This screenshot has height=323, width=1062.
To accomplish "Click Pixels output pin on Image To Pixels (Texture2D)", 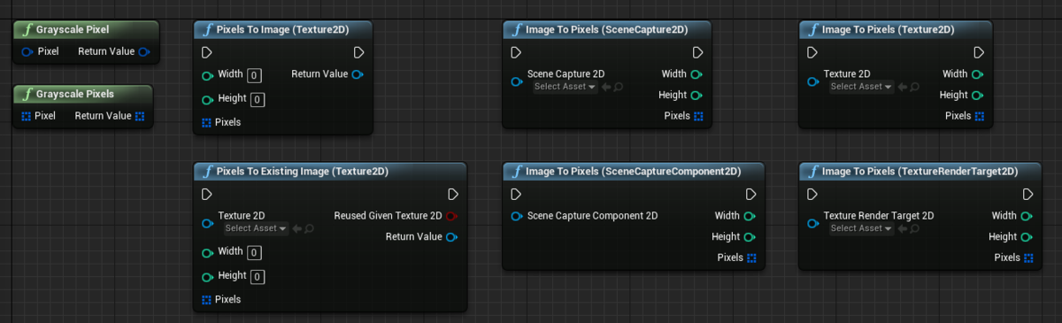I will (980, 116).
